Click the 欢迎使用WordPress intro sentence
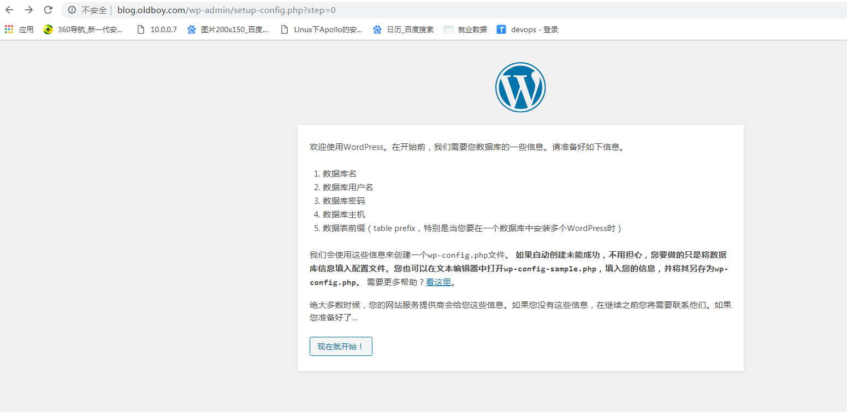 pos(467,147)
